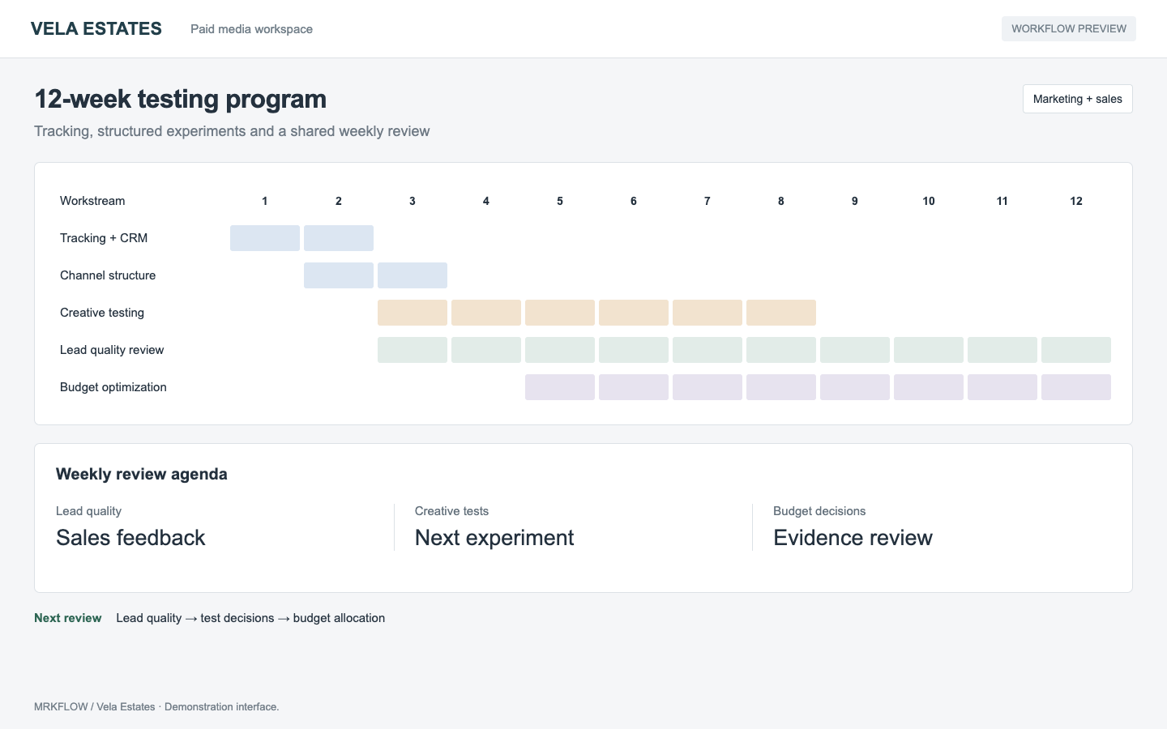Click the Budget optimization week 10 bar

[929, 387]
